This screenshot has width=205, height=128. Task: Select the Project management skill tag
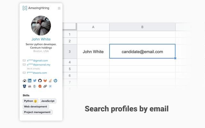(37, 112)
